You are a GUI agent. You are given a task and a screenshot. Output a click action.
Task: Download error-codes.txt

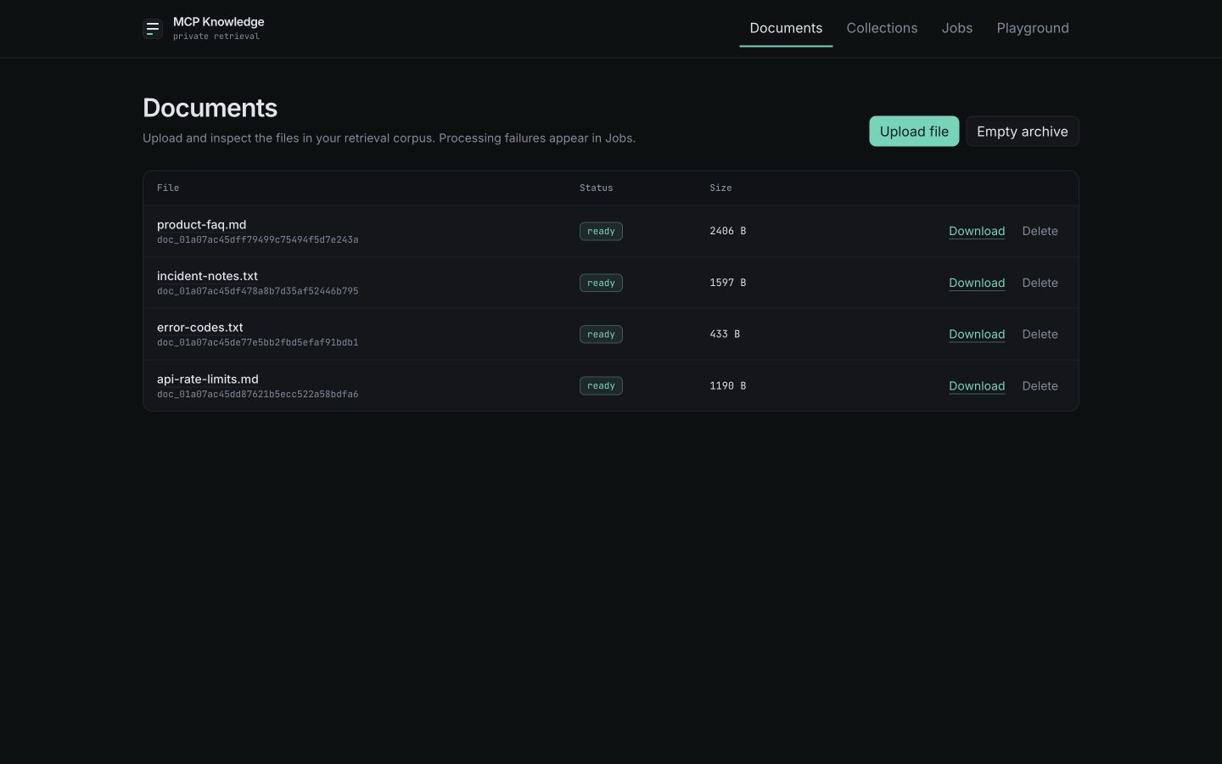tap(977, 334)
